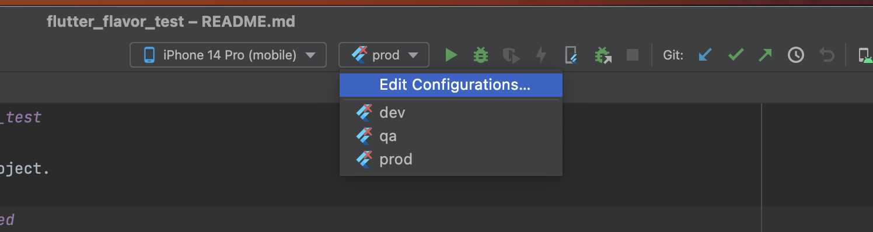Commit changes with Git checkmark icon
This screenshot has width=873, height=232.
[x=736, y=55]
